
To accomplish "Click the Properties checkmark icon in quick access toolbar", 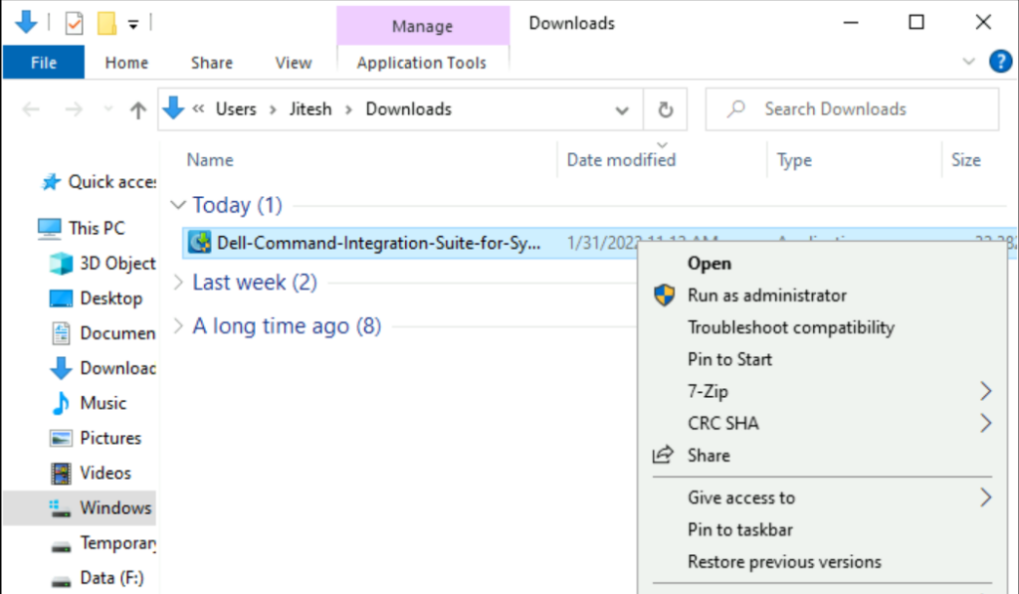I will (x=74, y=24).
